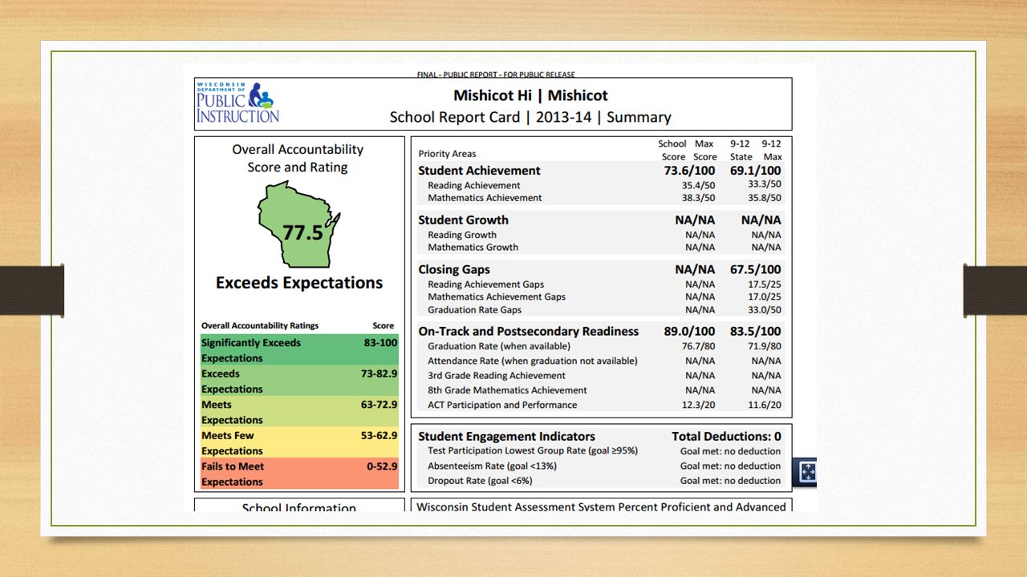Click the 'Graduation Rate Gaps' row label
Viewport: 1027px width, 577px height.
pos(475,310)
